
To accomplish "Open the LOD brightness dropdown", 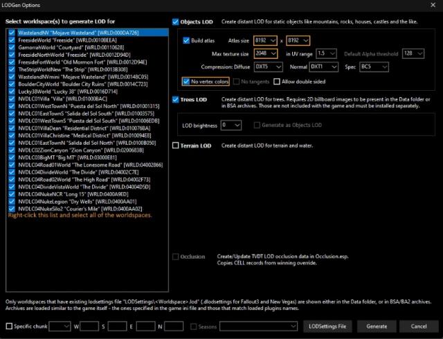I will click(231, 125).
